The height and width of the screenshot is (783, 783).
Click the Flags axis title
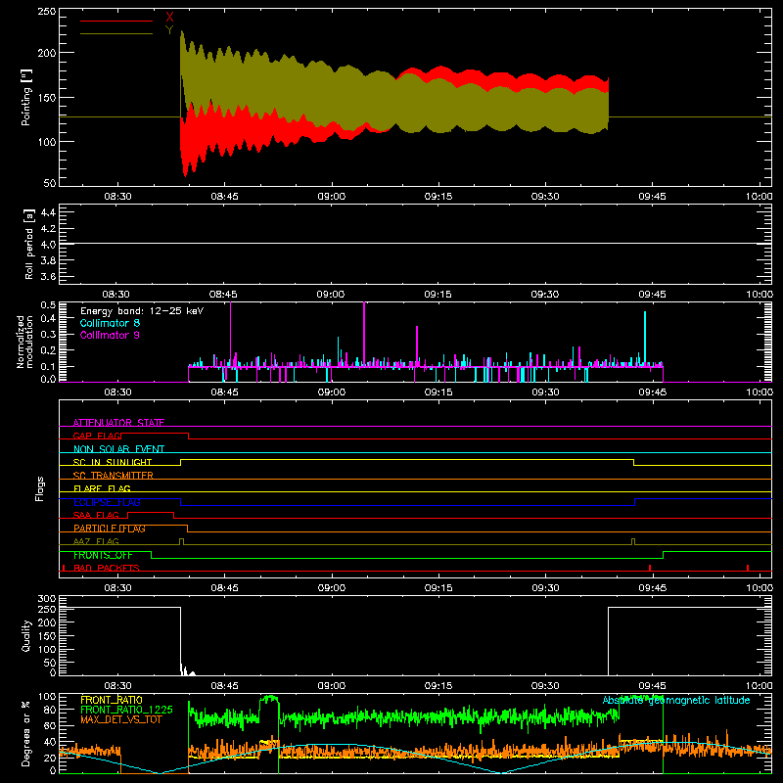pyautogui.click(x=39, y=488)
